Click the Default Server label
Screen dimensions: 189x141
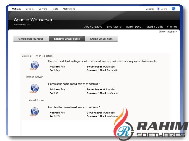(x=34, y=77)
